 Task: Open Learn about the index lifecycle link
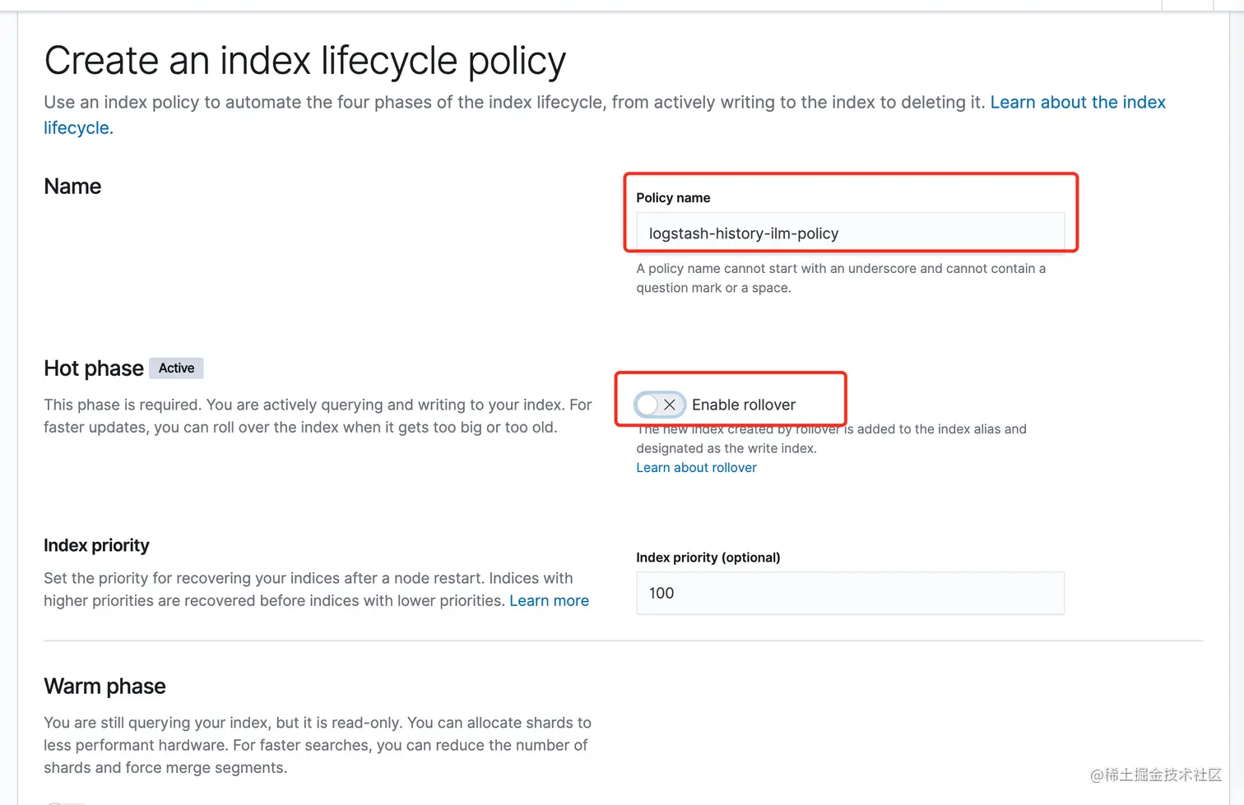pos(1077,103)
